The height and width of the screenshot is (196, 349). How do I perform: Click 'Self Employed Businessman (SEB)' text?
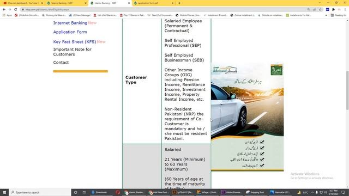coord(184,58)
